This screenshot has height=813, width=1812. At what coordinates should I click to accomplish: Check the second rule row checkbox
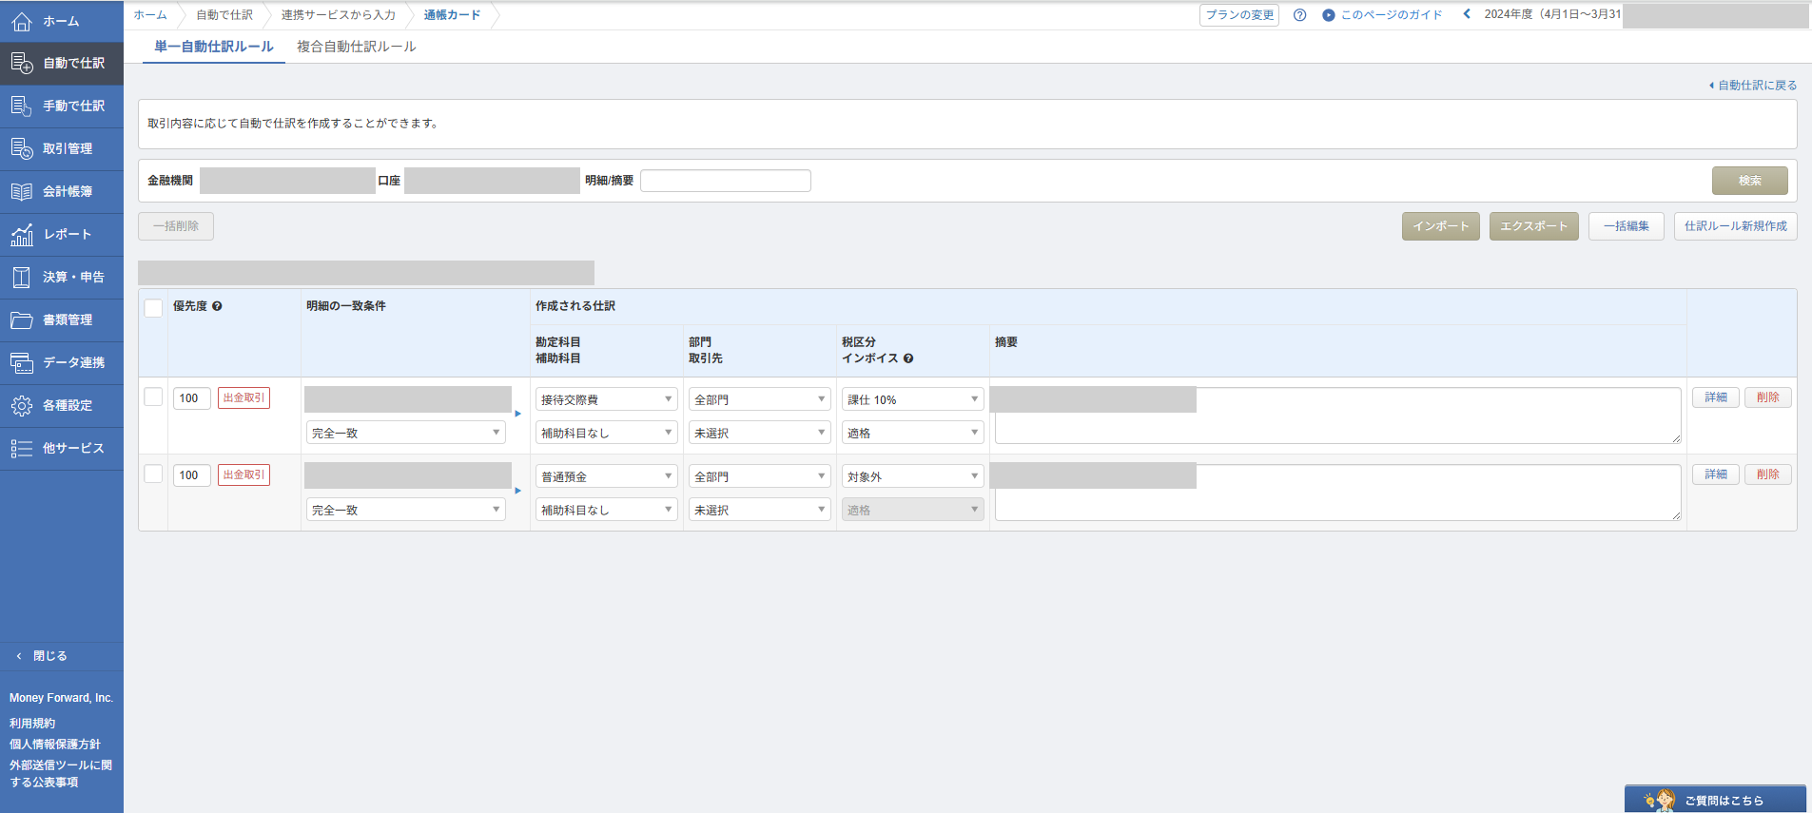pyautogui.click(x=153, y=474)
